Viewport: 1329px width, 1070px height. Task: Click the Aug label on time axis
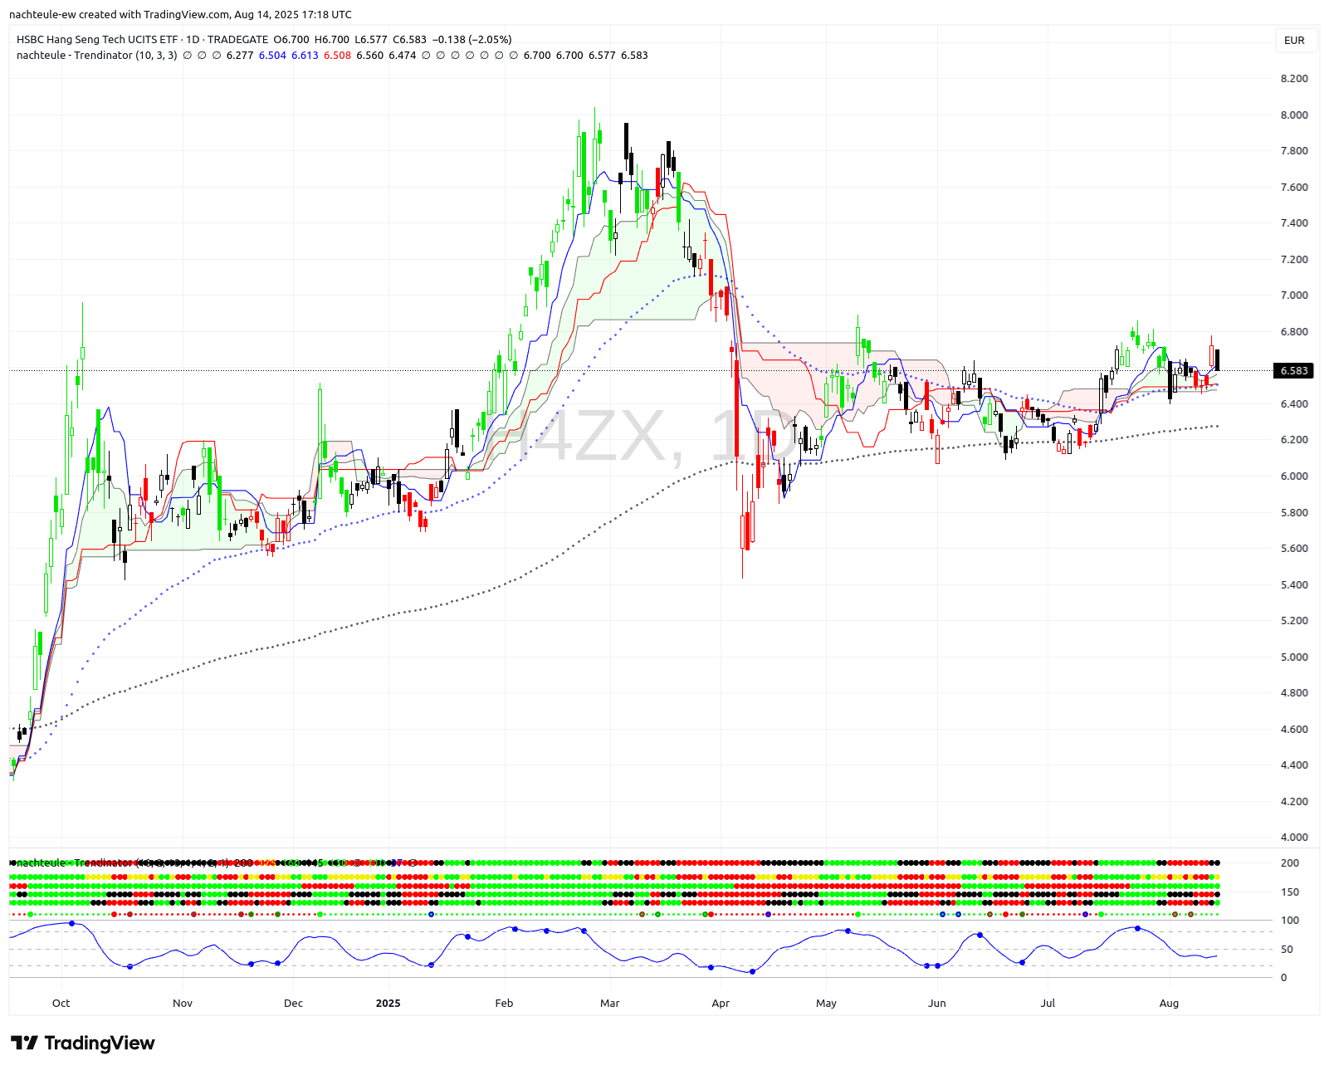(1168, 1003)
